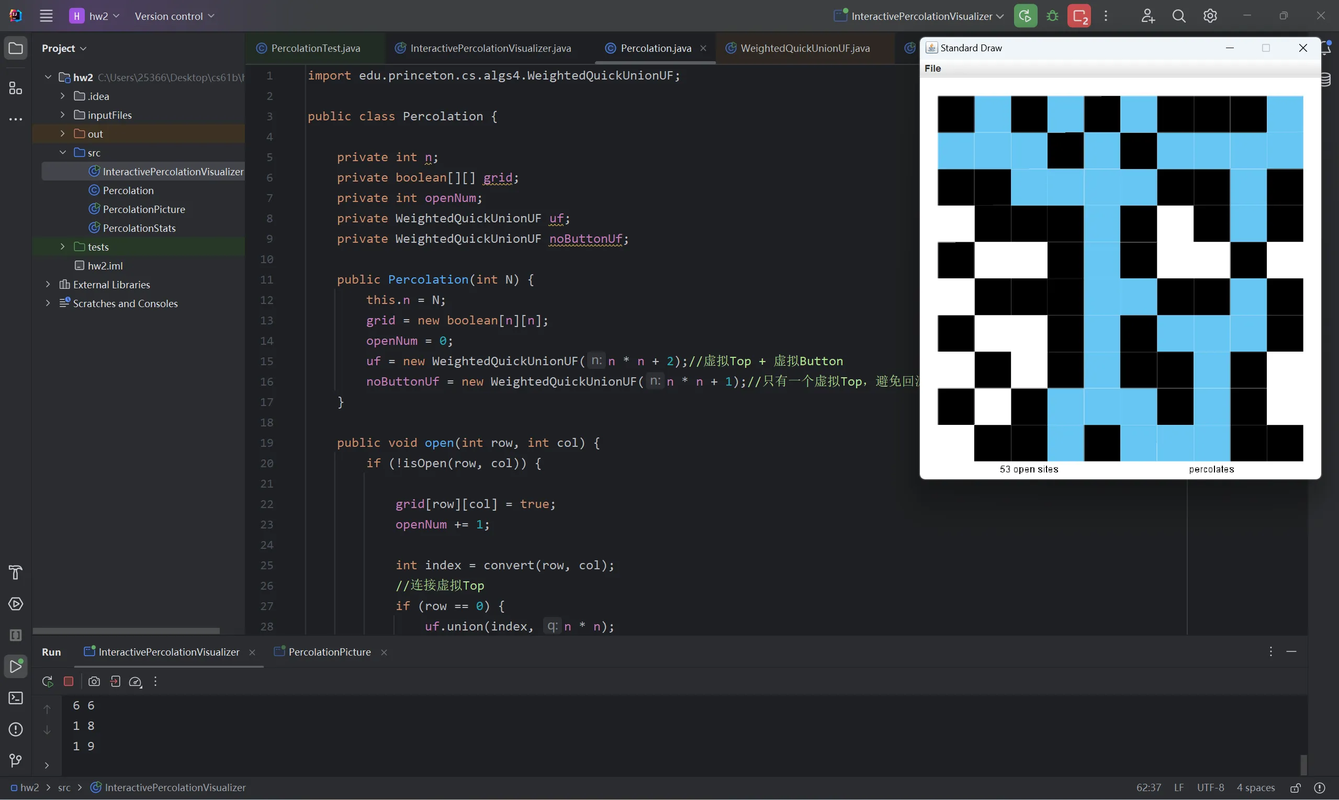Open the Git tool window icon
Viewport: 1339px width, 800px height.
[16, 760]
